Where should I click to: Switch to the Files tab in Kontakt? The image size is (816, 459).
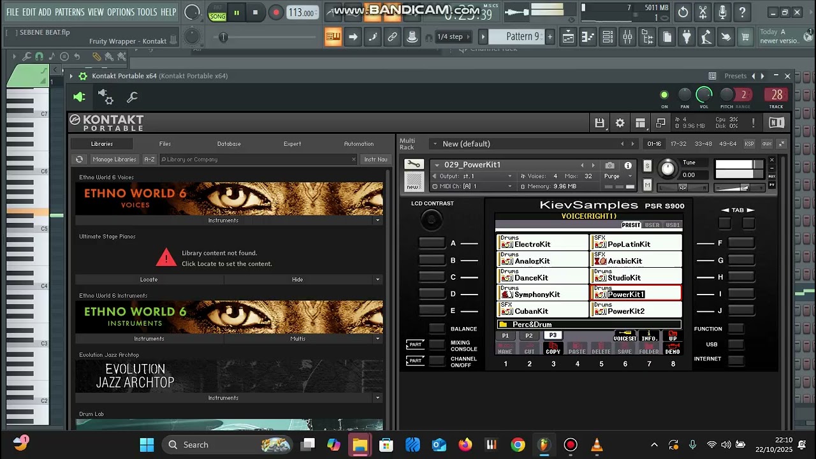[x=165, y=144]
